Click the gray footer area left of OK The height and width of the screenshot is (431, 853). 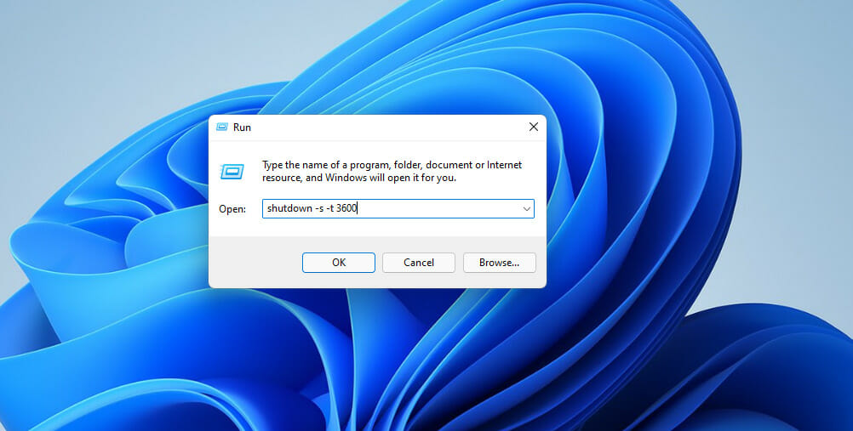tap(254, 263)
